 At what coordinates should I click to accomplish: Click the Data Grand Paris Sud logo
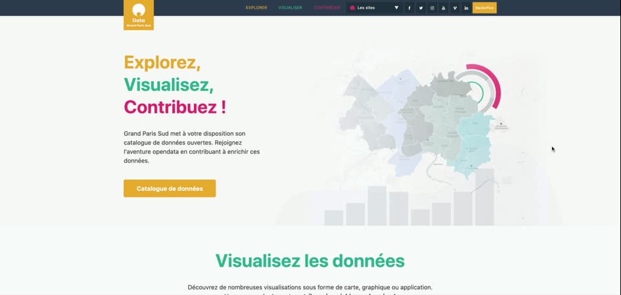pyautogui.click(x=138, y=15)
